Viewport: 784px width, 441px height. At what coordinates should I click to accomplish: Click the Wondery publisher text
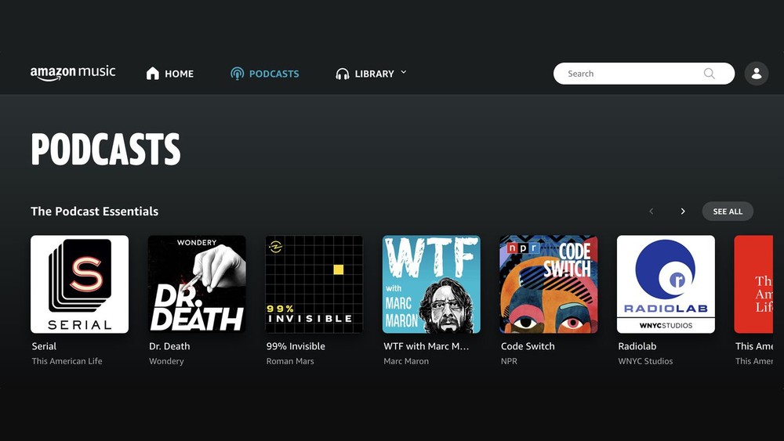[x=166, y=361]
